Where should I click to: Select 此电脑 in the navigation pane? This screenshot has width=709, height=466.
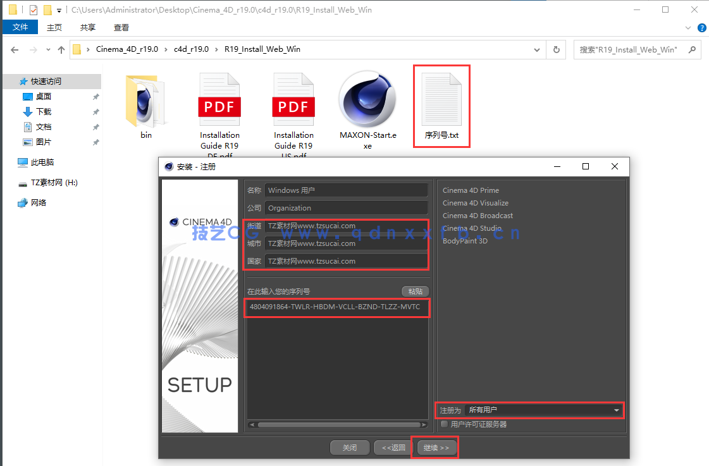(x=42, y=162)
